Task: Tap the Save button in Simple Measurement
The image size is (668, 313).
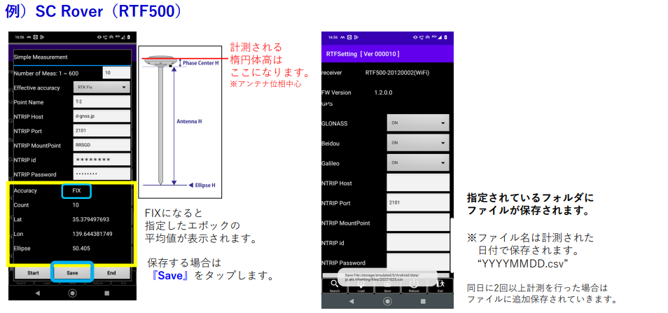Action: click(x=72, y=272)
